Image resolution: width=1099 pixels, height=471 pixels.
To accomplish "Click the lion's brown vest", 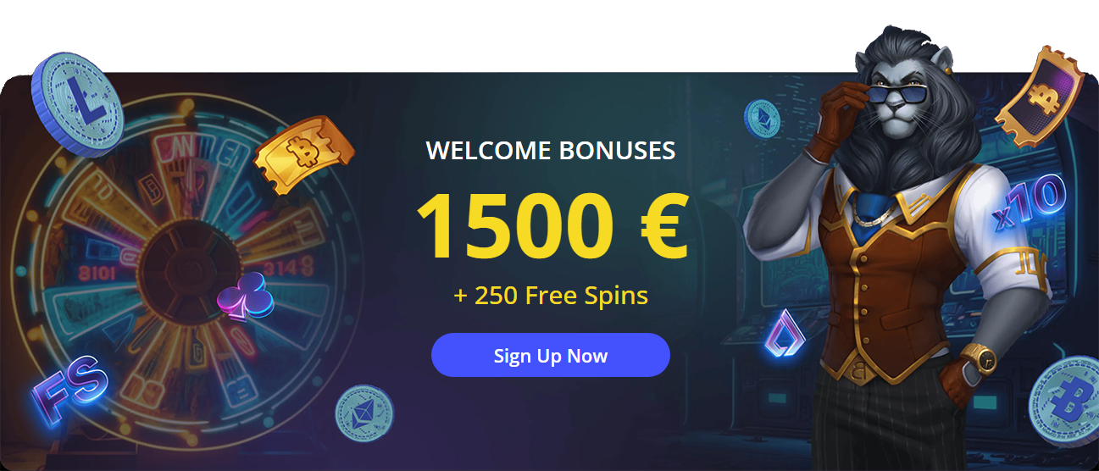I will tap(900, 281).
